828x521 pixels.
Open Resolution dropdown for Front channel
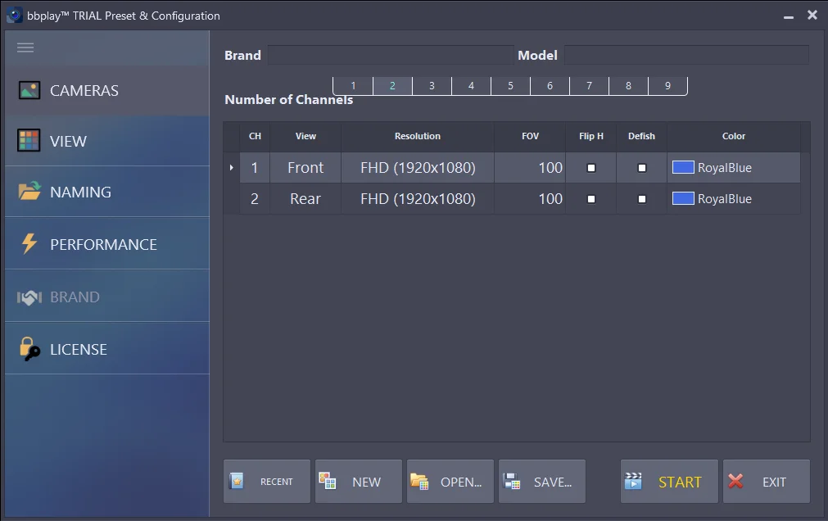tap(418, 168)
